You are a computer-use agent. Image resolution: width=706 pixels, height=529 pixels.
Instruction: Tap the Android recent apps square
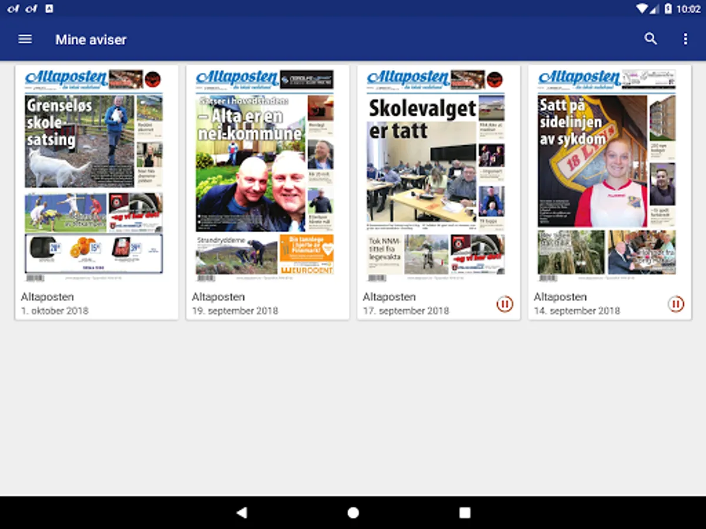[465, 513]
